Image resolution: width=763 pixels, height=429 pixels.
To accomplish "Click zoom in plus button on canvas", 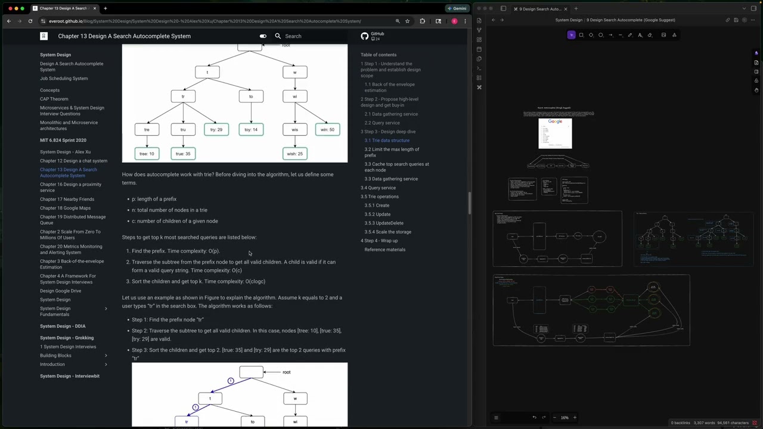I will coord(575,418).
